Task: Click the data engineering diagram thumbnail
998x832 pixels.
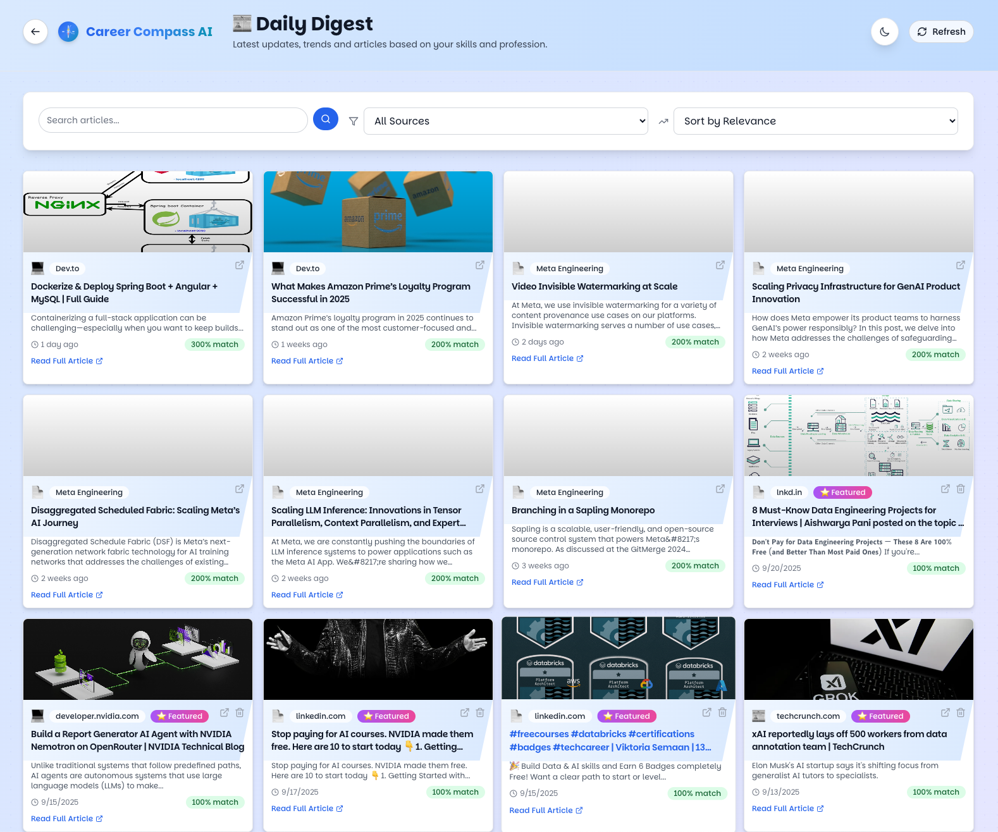Action: [859, 436]
